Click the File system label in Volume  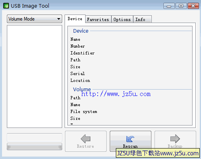84,111
